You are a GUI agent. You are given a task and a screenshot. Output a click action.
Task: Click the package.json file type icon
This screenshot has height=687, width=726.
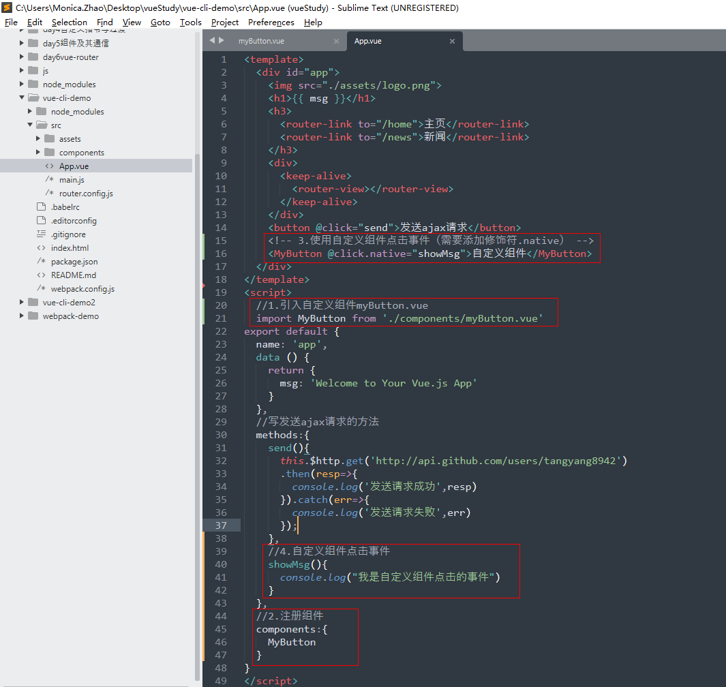41,261
